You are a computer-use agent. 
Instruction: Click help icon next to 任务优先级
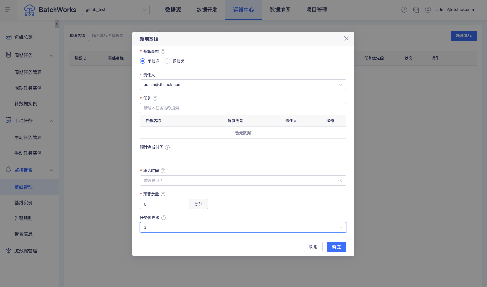point(164,218)
